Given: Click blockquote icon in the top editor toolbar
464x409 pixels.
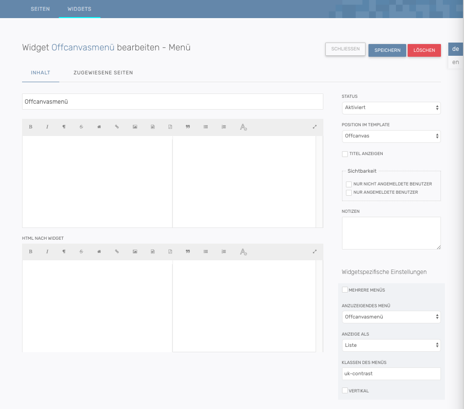Looking at the screenshot, I should [188, 127].
